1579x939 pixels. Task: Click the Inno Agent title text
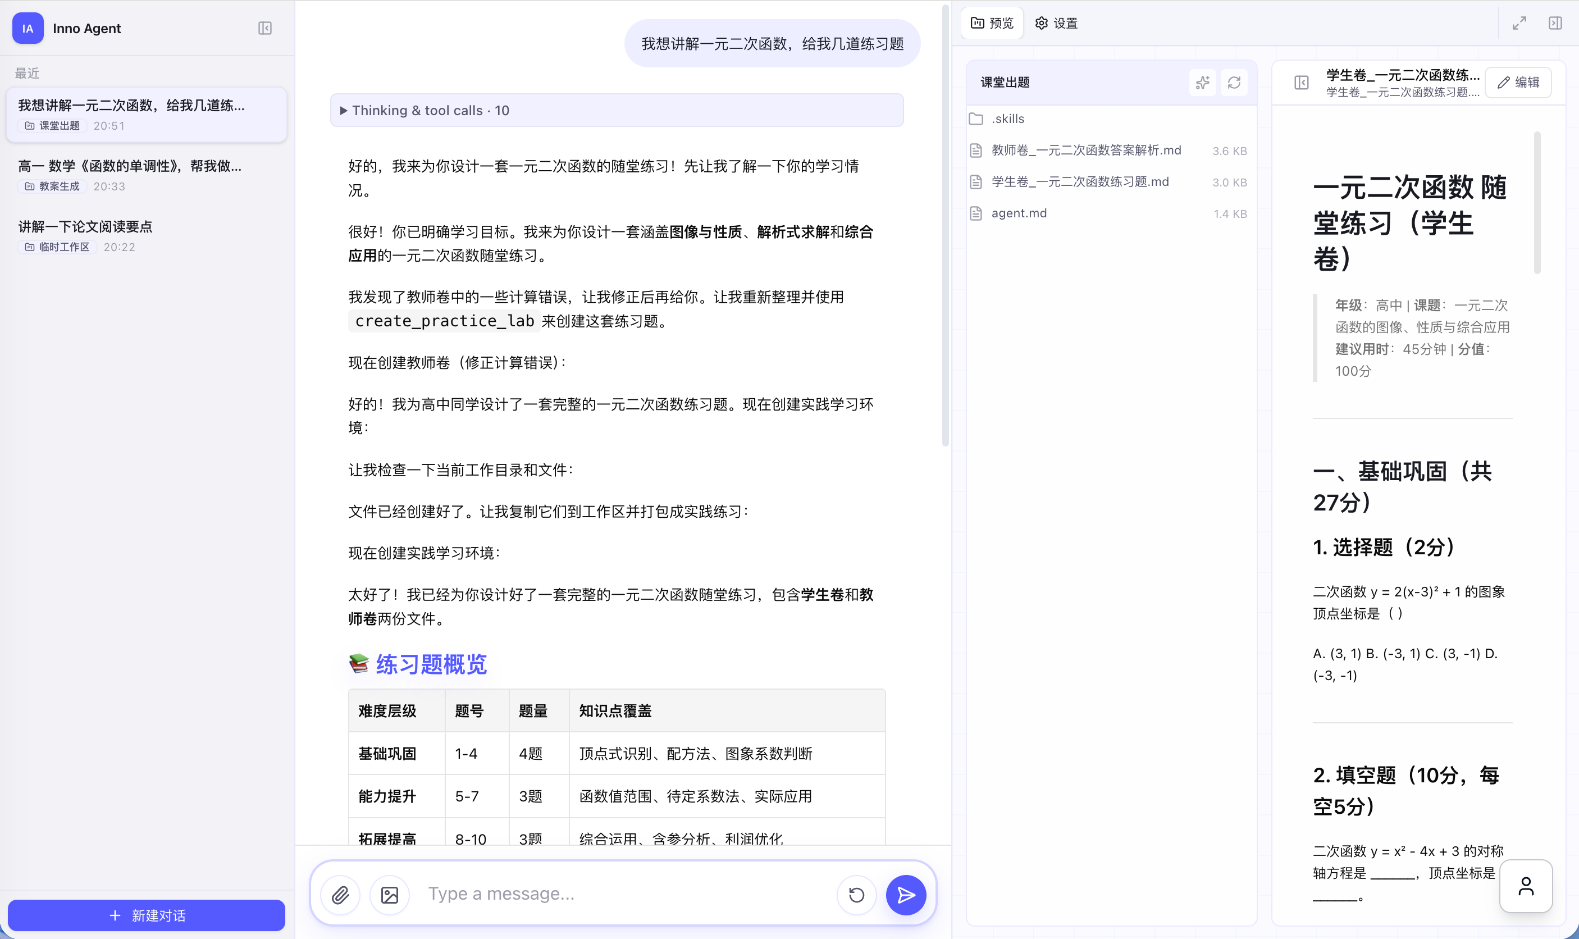point(86,29)
